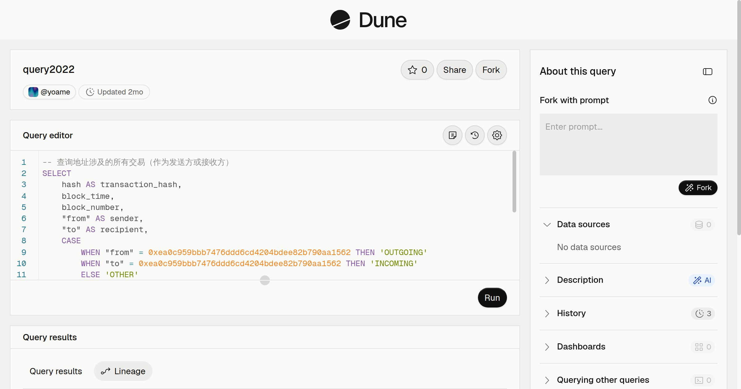741x389 pixels.
Task: Click the Data sources count badge
Action: click(703, 224)
